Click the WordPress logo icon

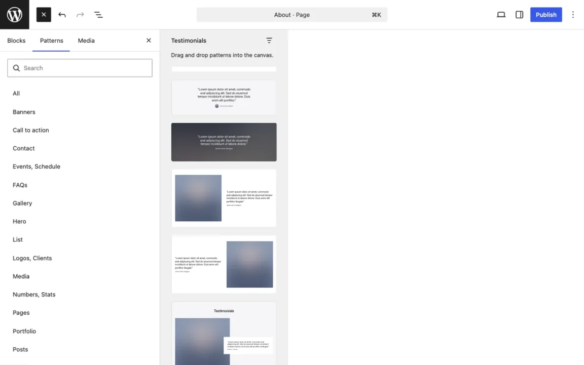click(14, 14)
